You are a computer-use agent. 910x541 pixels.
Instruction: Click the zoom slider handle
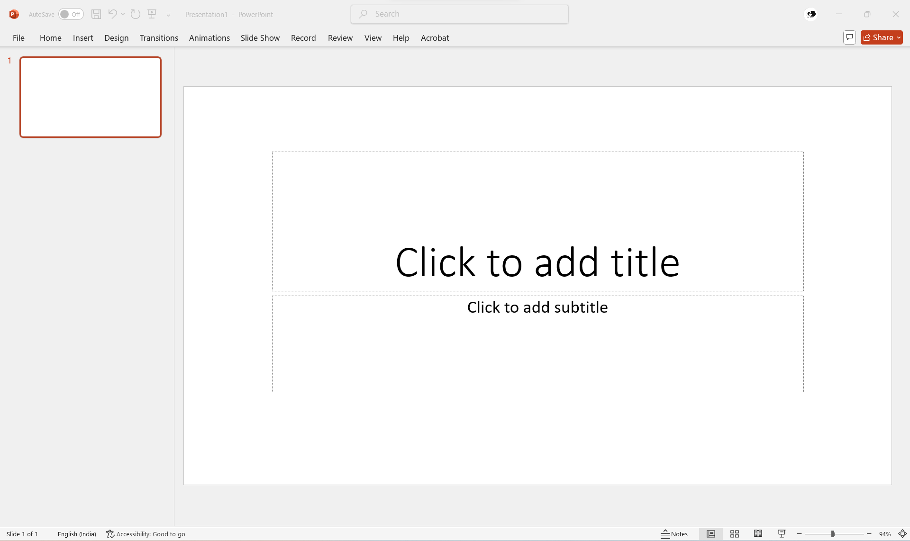coord(833,534)
